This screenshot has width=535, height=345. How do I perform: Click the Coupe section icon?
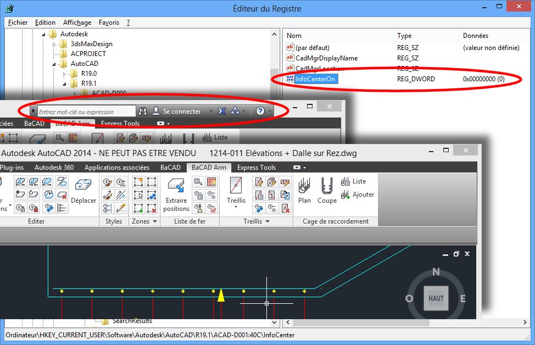[x=327, y=186]
